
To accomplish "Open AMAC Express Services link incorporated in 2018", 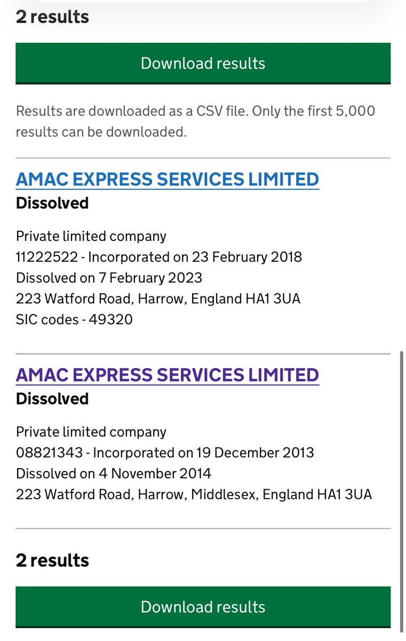I will [x=168, y=179].
